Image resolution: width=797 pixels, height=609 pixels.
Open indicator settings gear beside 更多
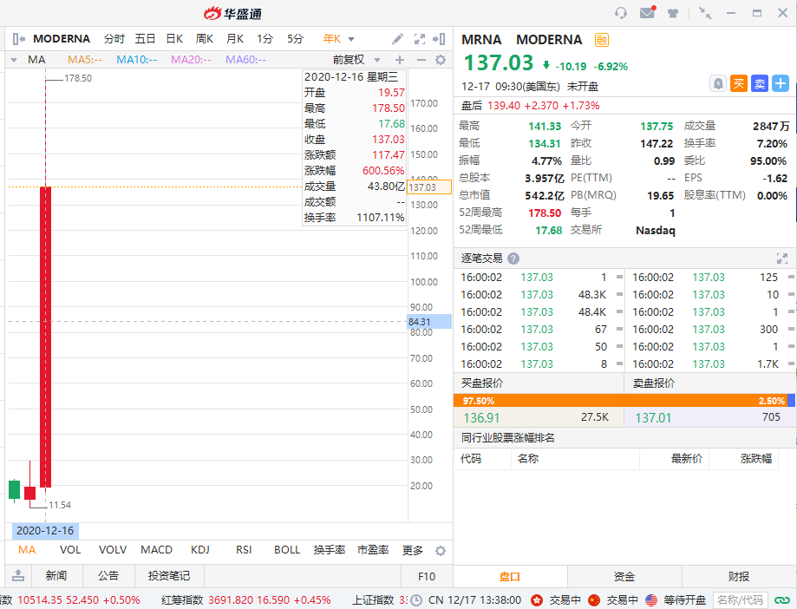coord(440,551)
